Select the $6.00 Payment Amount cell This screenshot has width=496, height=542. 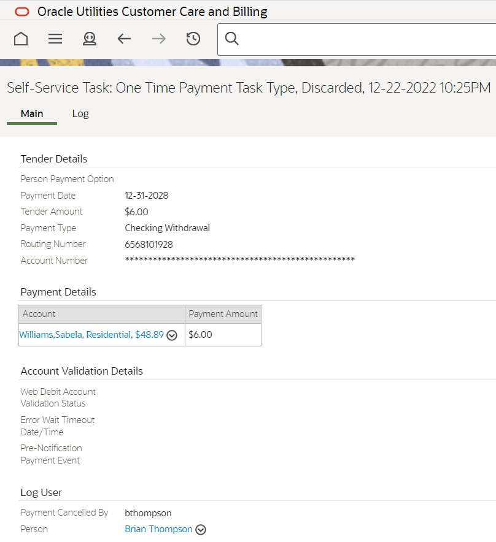pyautogui.click(x=223, y=335)
